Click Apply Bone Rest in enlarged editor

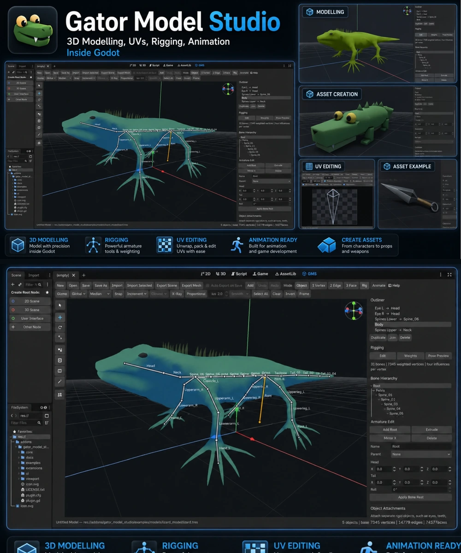click(410, 497)
